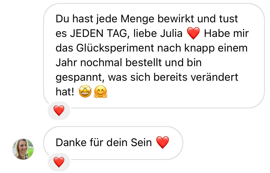This screenshot has width=270, height=173.
Task: Click the red heart emoji after 'liebe Julia'
Action: [x=193, y=33]
